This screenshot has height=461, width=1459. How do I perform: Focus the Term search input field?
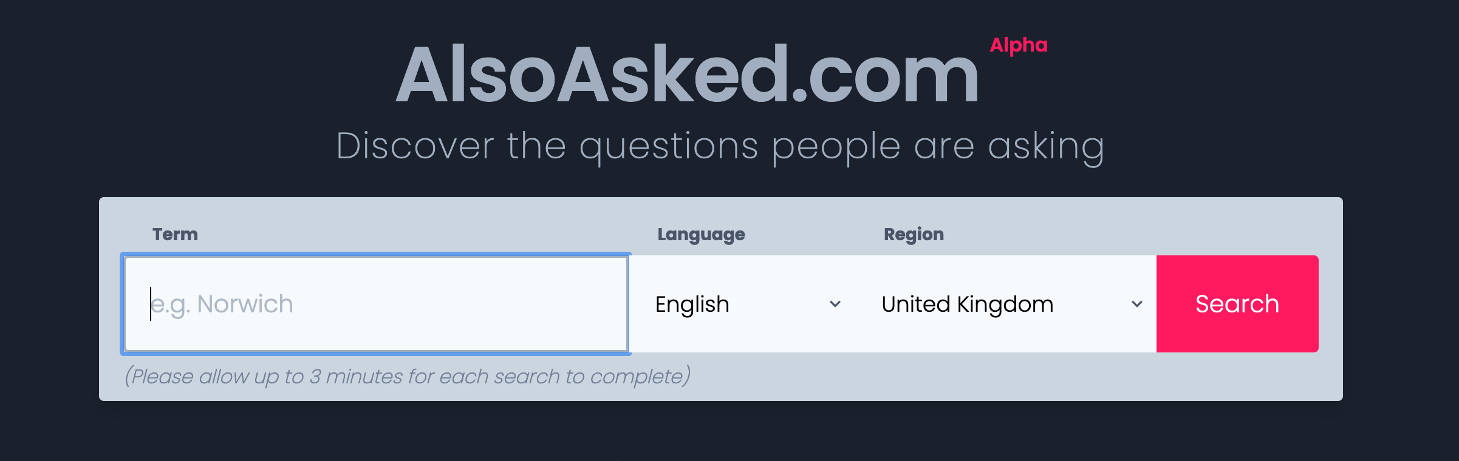click(x=376, y=304)
